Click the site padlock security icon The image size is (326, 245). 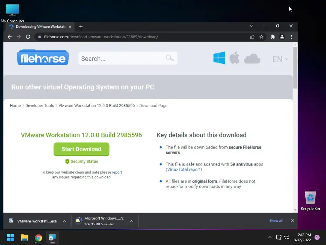click(x=39, y=37)
